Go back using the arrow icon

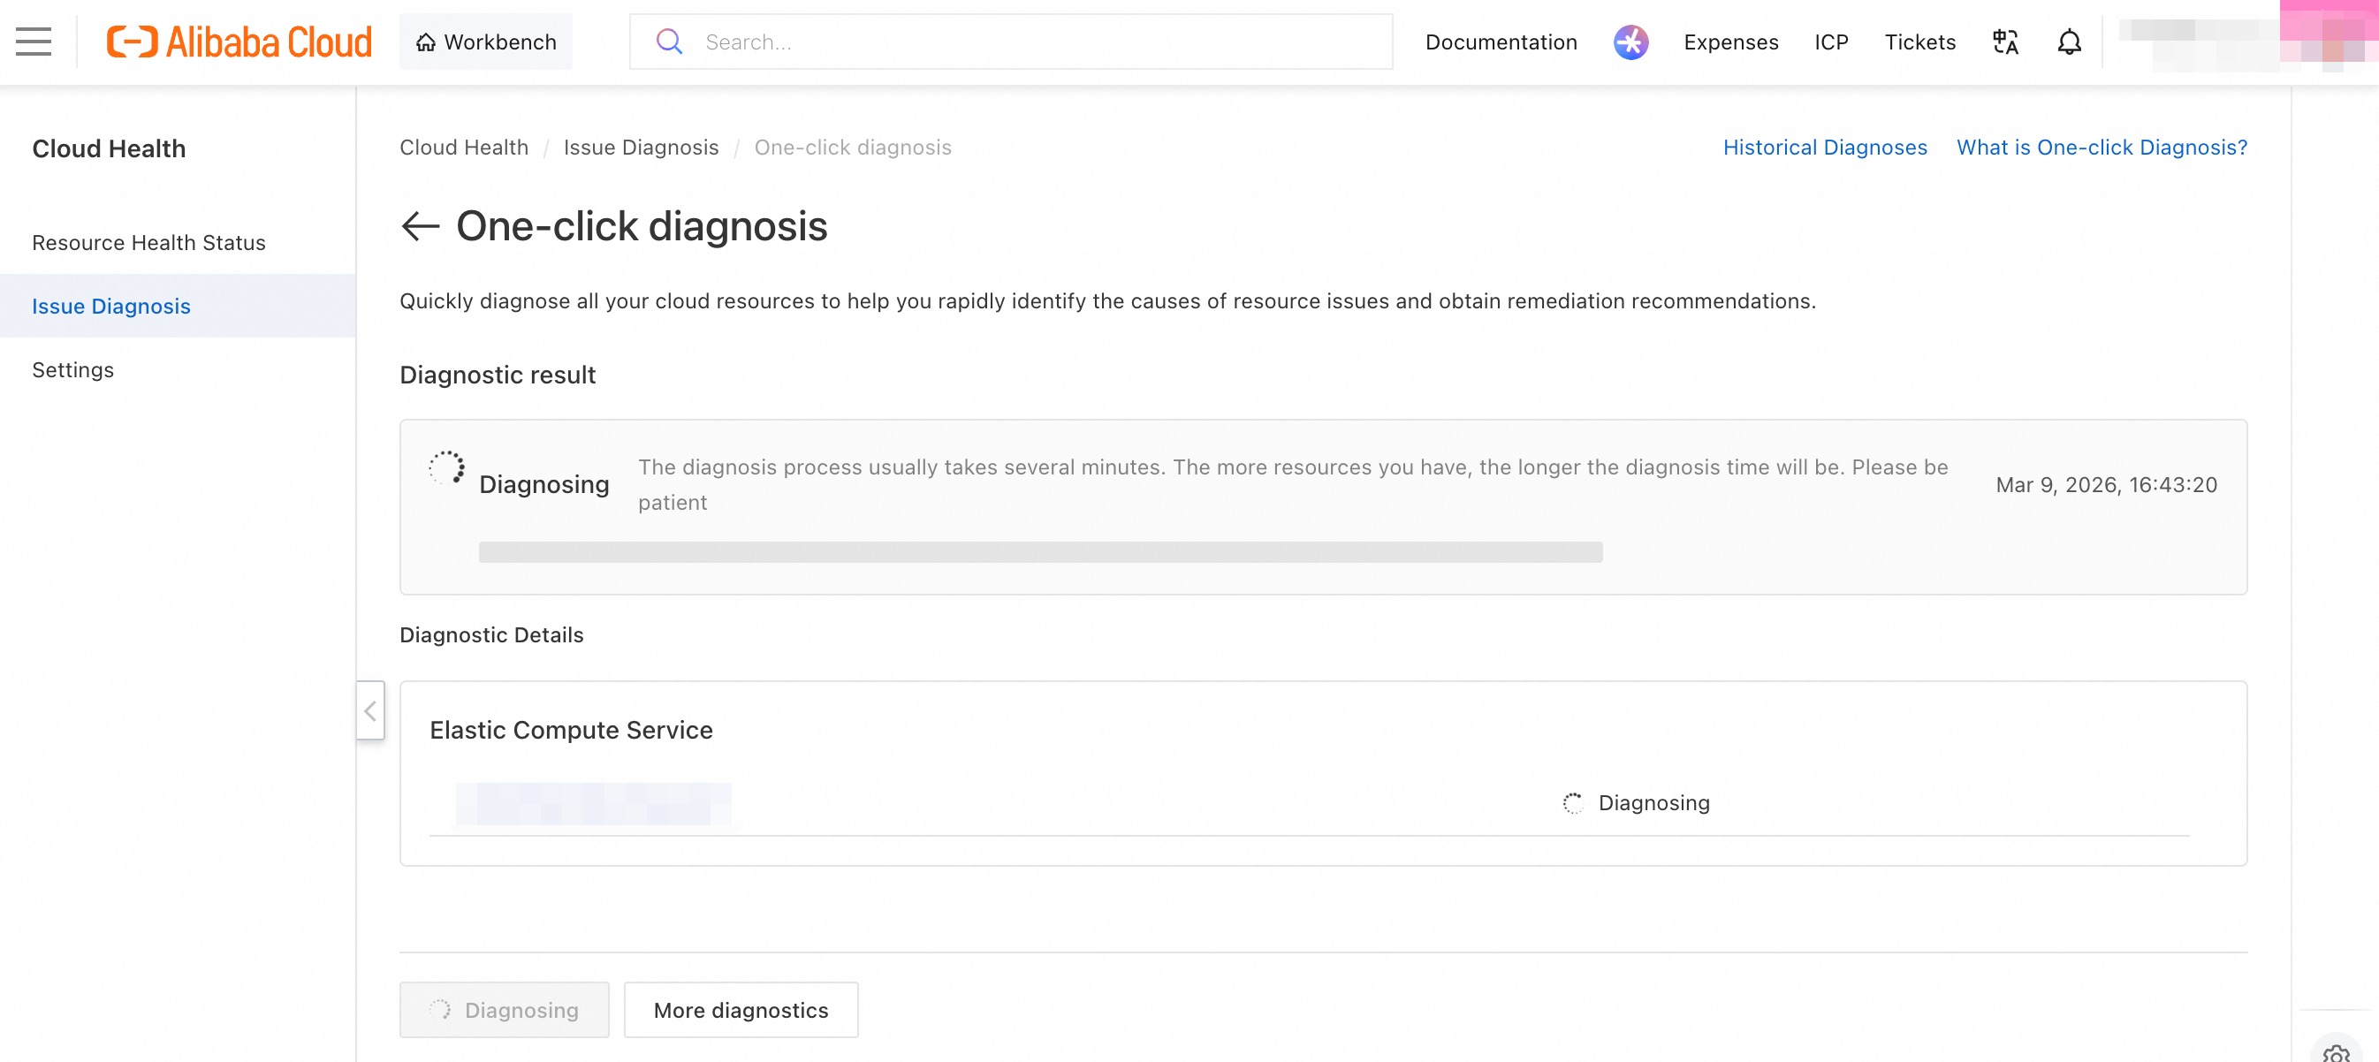(420, 226)
